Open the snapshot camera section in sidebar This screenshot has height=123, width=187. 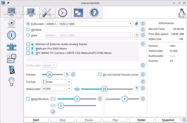tap(11, 47)
